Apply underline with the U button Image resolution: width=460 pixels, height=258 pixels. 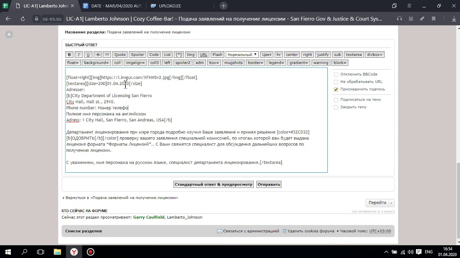click(x=88, y=54)
